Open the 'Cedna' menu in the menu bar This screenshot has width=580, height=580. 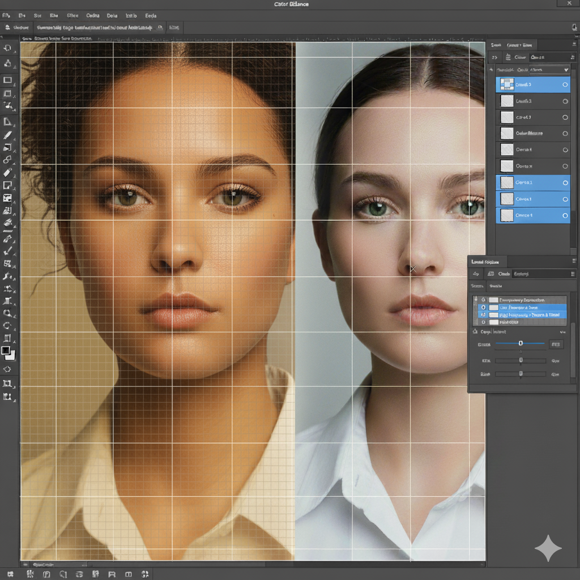(x=92, y=16)
